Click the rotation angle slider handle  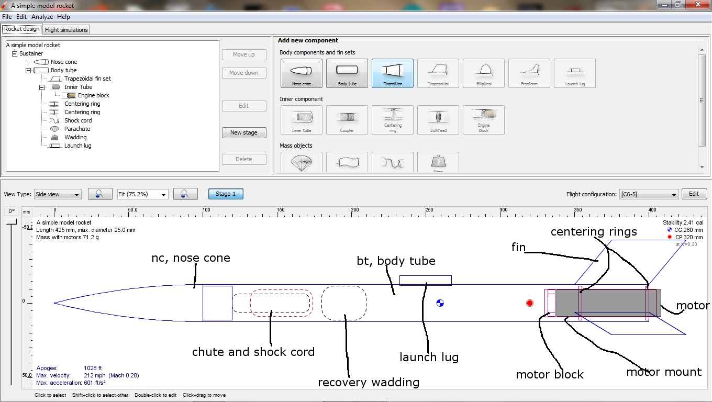click(x=12, y=223)
